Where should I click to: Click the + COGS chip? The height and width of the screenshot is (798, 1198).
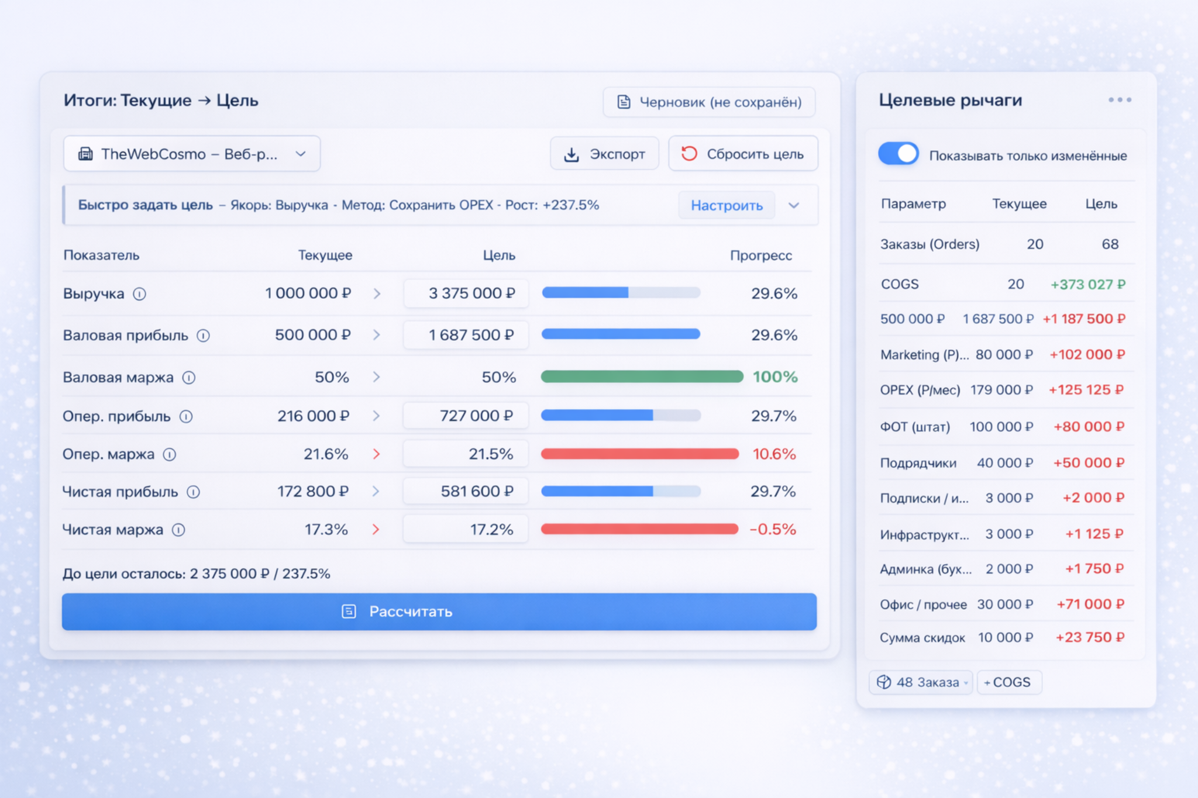coord(1008,682)
